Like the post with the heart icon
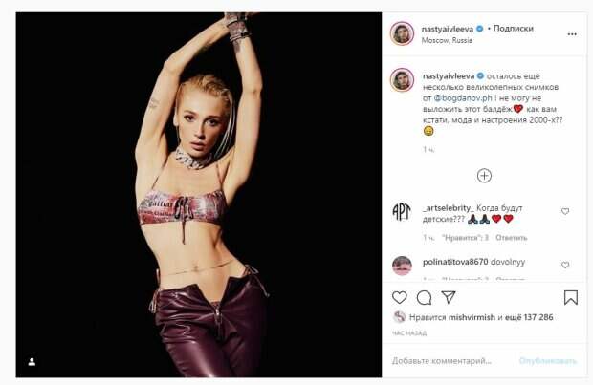This screenshot has width=593, height=385. [400, 297]
